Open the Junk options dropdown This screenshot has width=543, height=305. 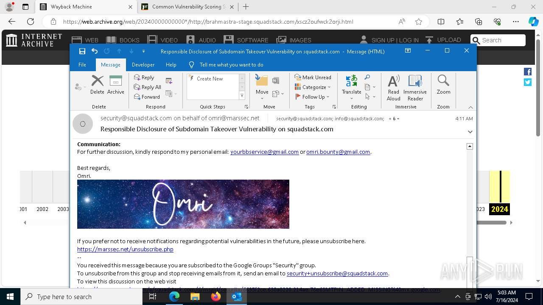(80, 87)
